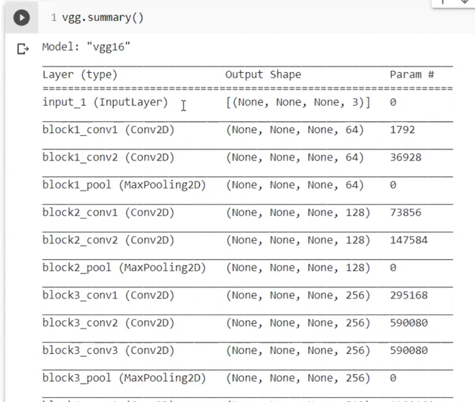Select the param count 0 for block3_pool

tap(393, 378)
